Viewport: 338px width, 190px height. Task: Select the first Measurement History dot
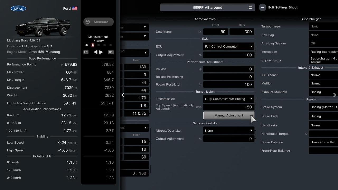pos(87,45)
